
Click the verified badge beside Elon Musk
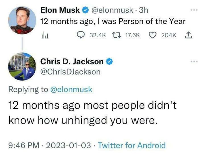point(85,10)
